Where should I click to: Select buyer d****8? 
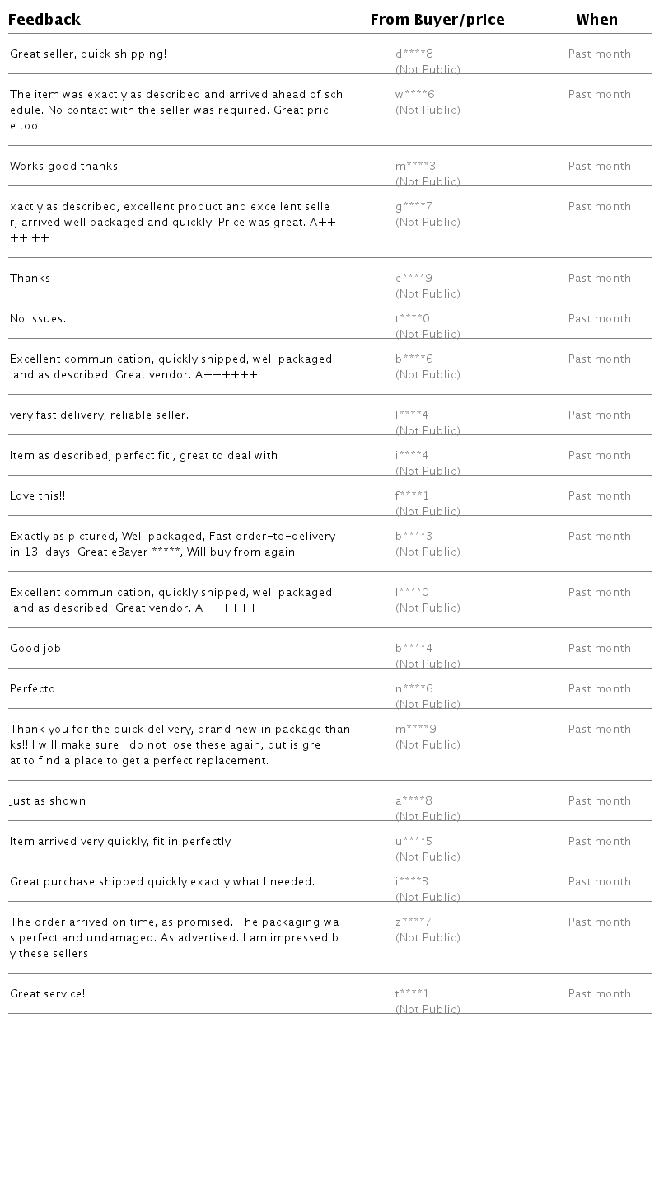(x=414, y=54)
